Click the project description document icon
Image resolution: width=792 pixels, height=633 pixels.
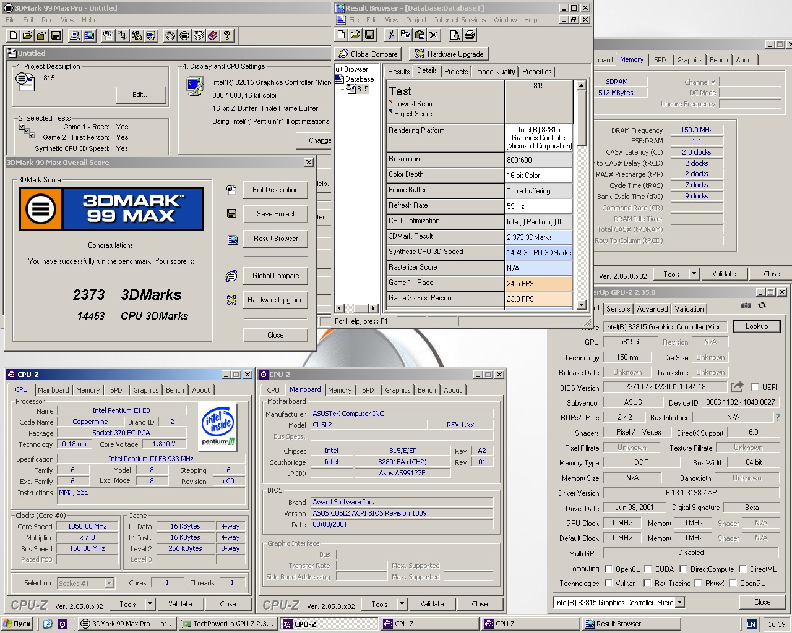click(x=25, y=81)
